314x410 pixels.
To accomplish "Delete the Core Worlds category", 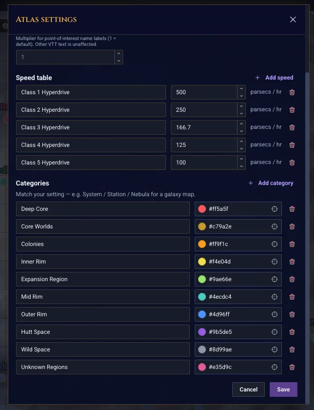I will click(x=292, y=226).
